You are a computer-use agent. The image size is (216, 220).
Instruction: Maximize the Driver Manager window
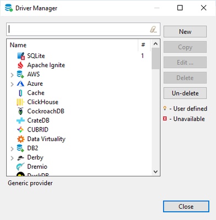[180, 8]
